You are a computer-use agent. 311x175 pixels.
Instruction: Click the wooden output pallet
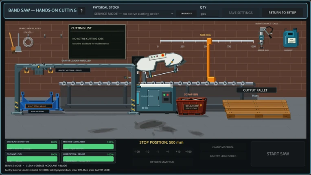coord(256,109)
